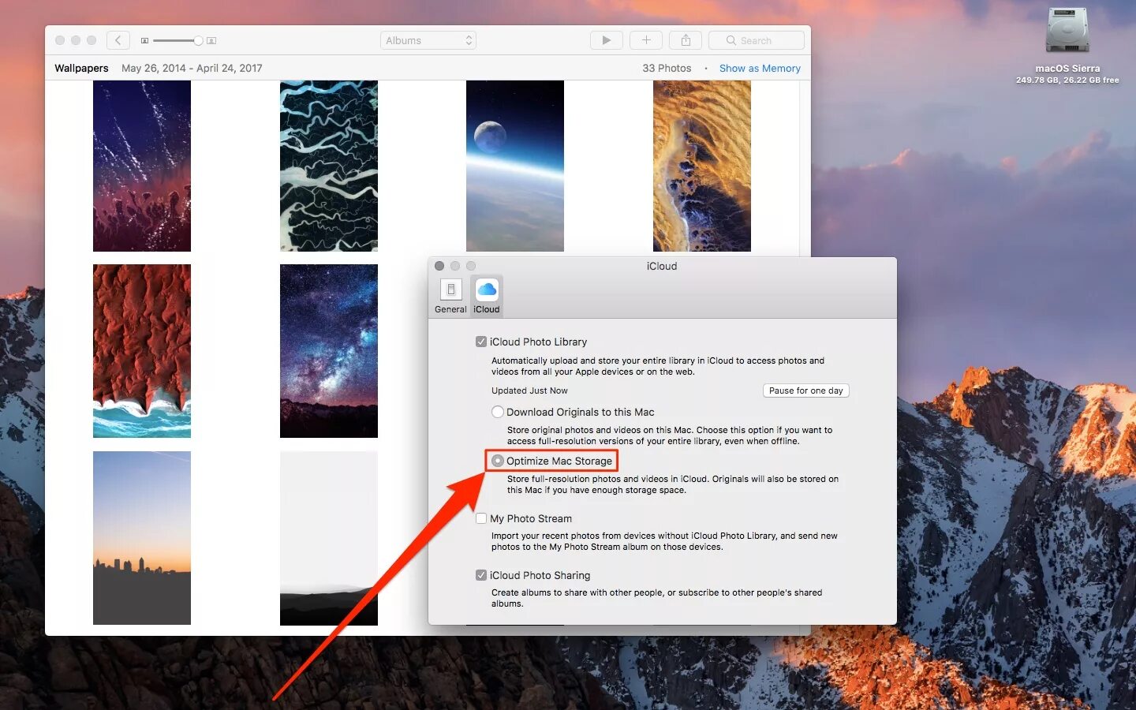Close the iCloud preferences window
This screenshot has height=710, width=1136.
(439, 266)
